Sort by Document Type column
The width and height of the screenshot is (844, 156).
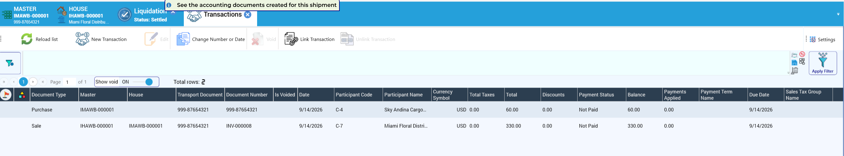54,95
